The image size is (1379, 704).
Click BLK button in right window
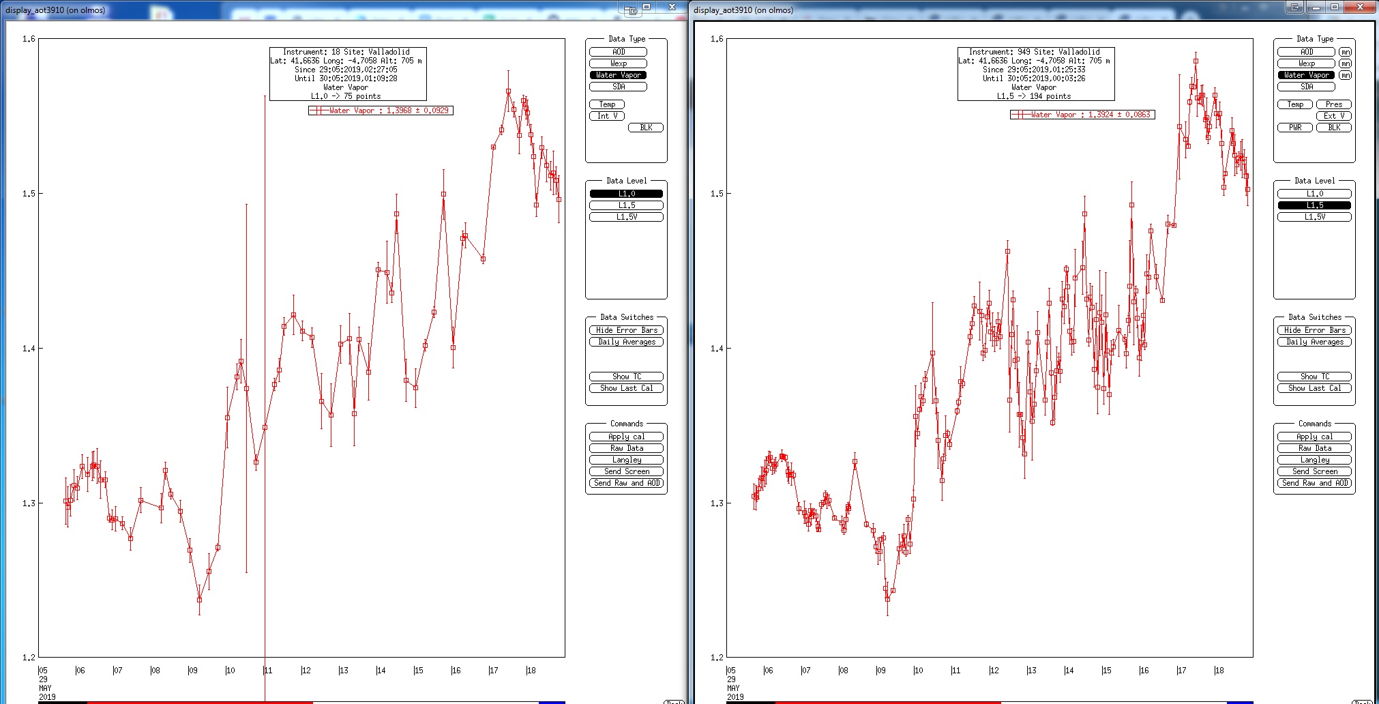(x=1334, y=128)
